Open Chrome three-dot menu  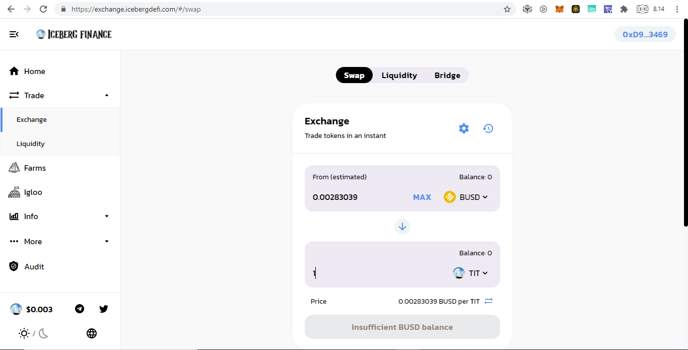[677, 9]
